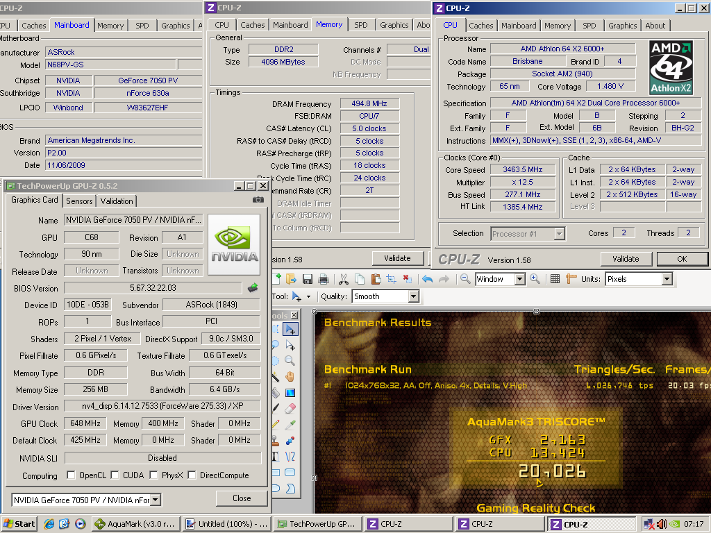Image resolution: width=711 pixels, height=533 pixels.
Task: Open the About tab in the front CPU-Z window
Action: point(655,26)
